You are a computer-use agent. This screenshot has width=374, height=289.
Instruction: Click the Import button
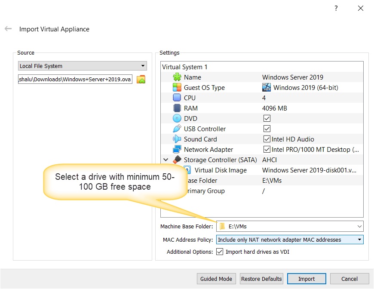click(x=307, y=279)
